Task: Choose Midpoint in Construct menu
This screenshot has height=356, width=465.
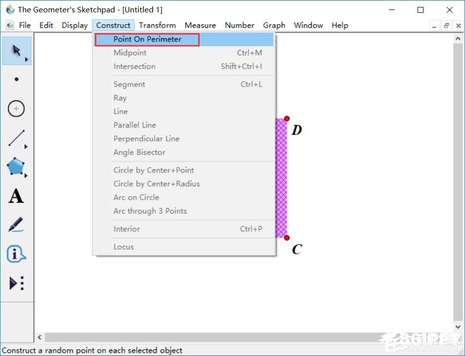Action: [x=184, y=53]
